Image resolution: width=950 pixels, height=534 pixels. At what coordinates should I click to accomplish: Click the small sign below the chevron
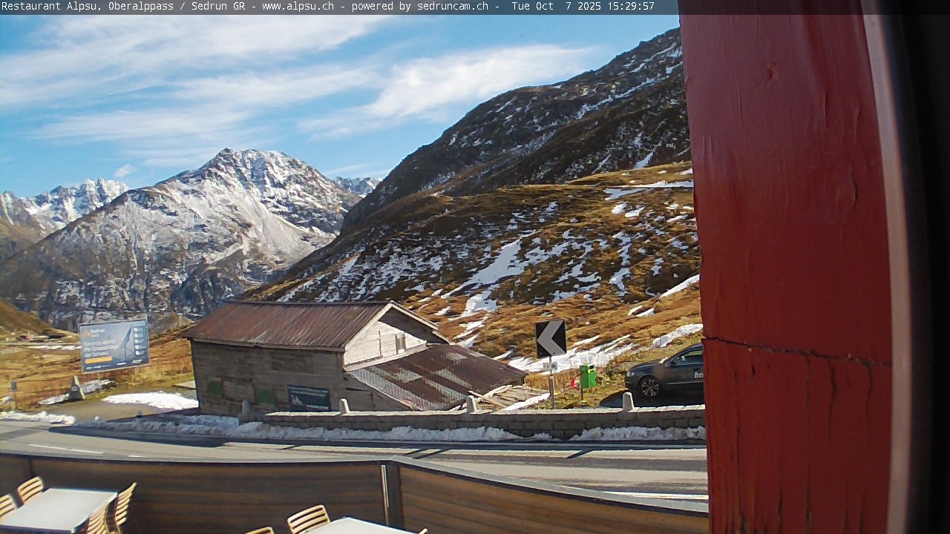(549, 366)
